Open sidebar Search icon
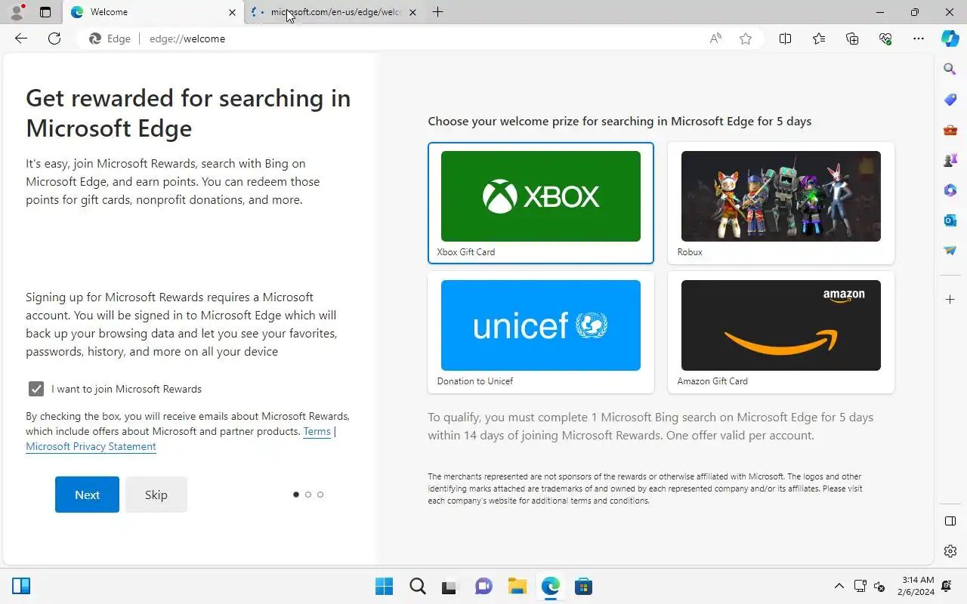 click(950, 69)
